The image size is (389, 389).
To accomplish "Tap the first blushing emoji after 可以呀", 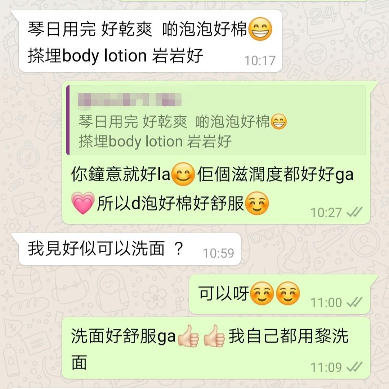I will 262,293.
